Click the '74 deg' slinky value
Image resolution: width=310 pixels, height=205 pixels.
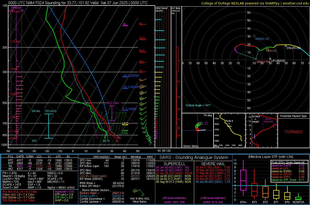click(208, 115)
